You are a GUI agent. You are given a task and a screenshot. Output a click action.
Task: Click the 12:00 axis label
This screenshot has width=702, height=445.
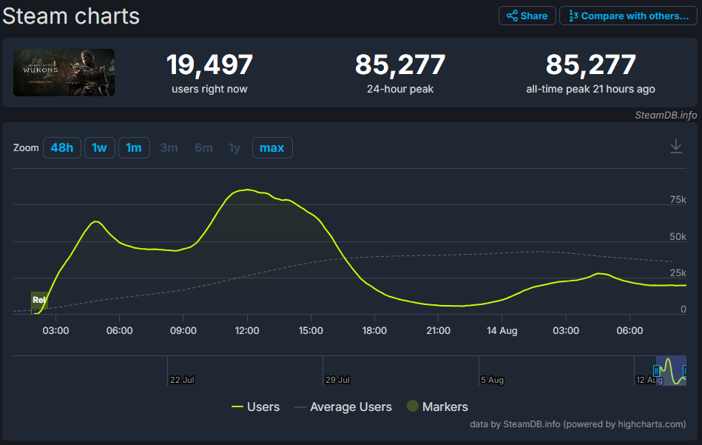tap(247, 331)
